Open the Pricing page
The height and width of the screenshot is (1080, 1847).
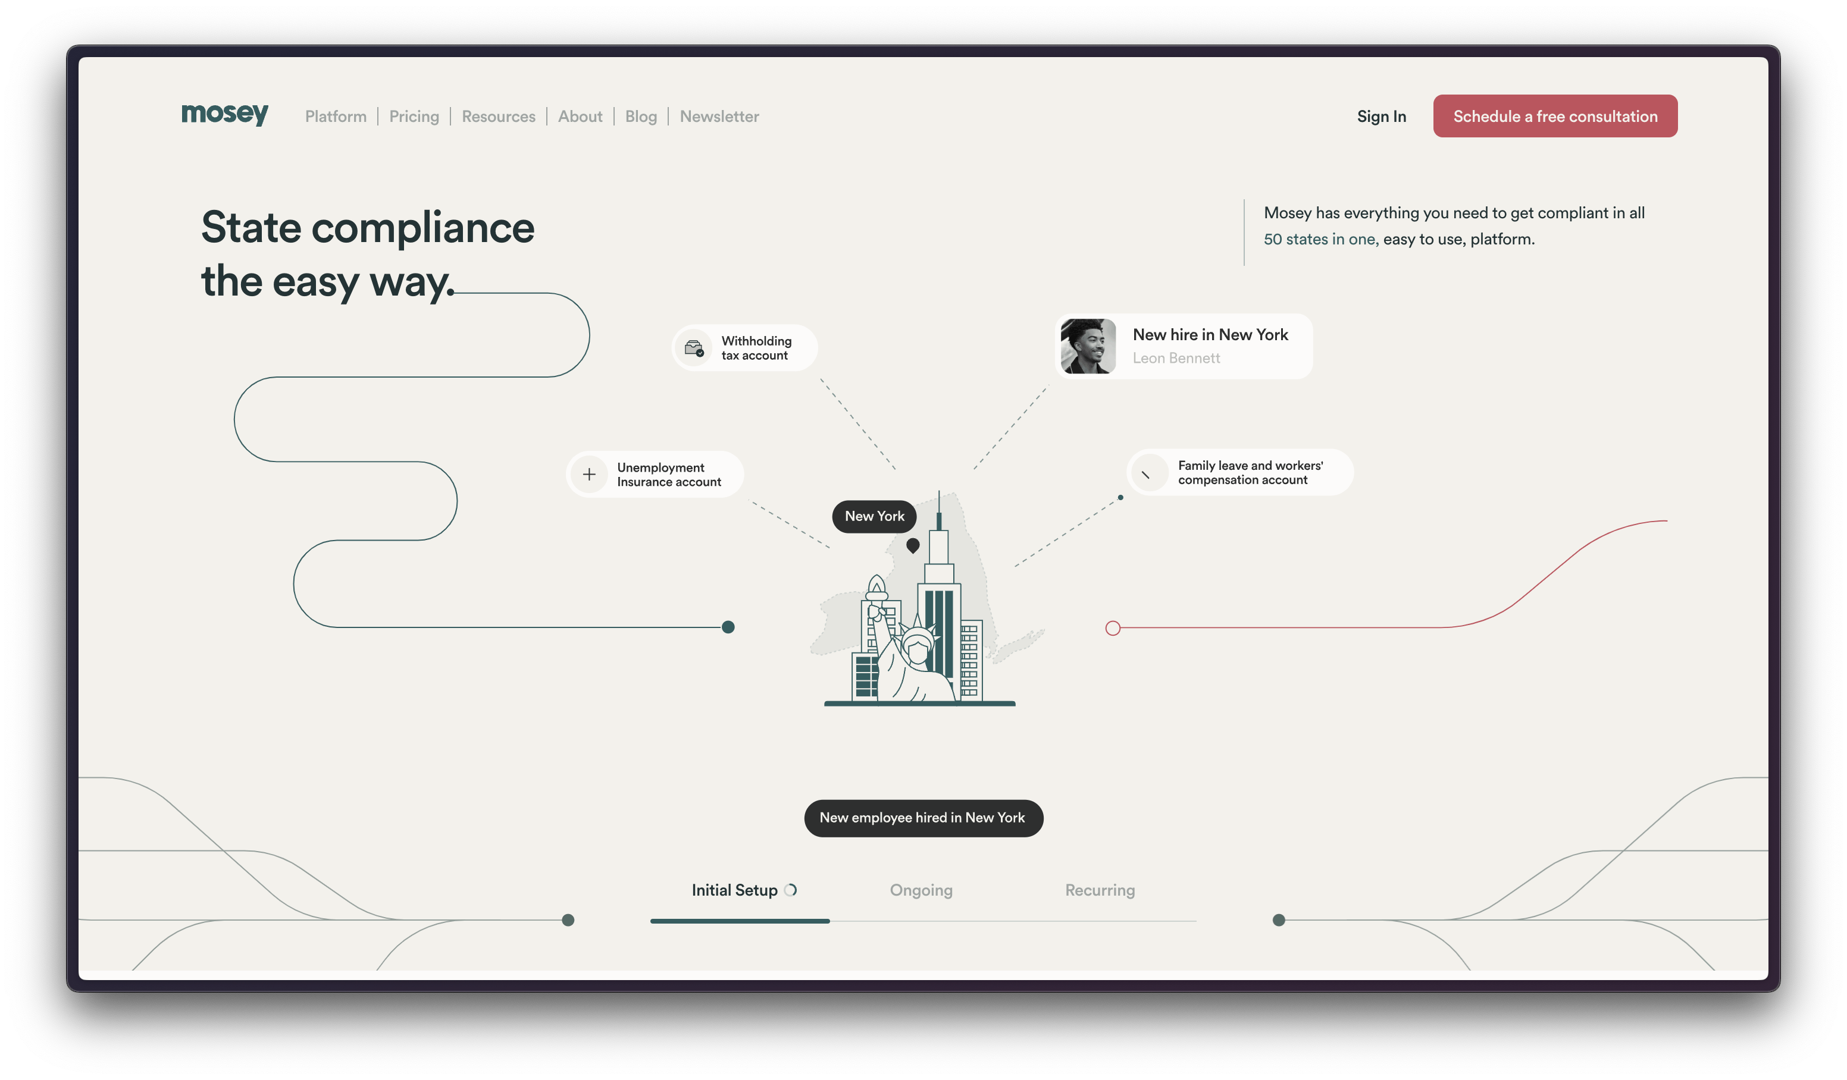click(x=414, y=117)
